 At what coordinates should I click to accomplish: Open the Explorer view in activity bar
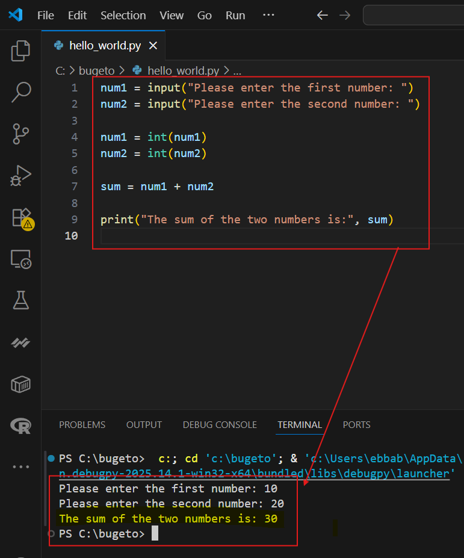pos(21,51)
